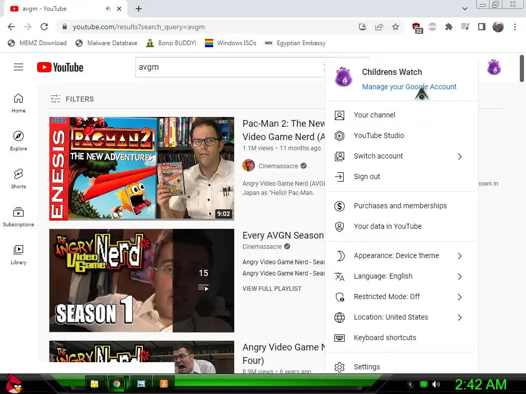The height and width of the screenshot is (394, 526).
Task: Select YouTube Studio from the account menu
Action: click(x=402, y=135)
